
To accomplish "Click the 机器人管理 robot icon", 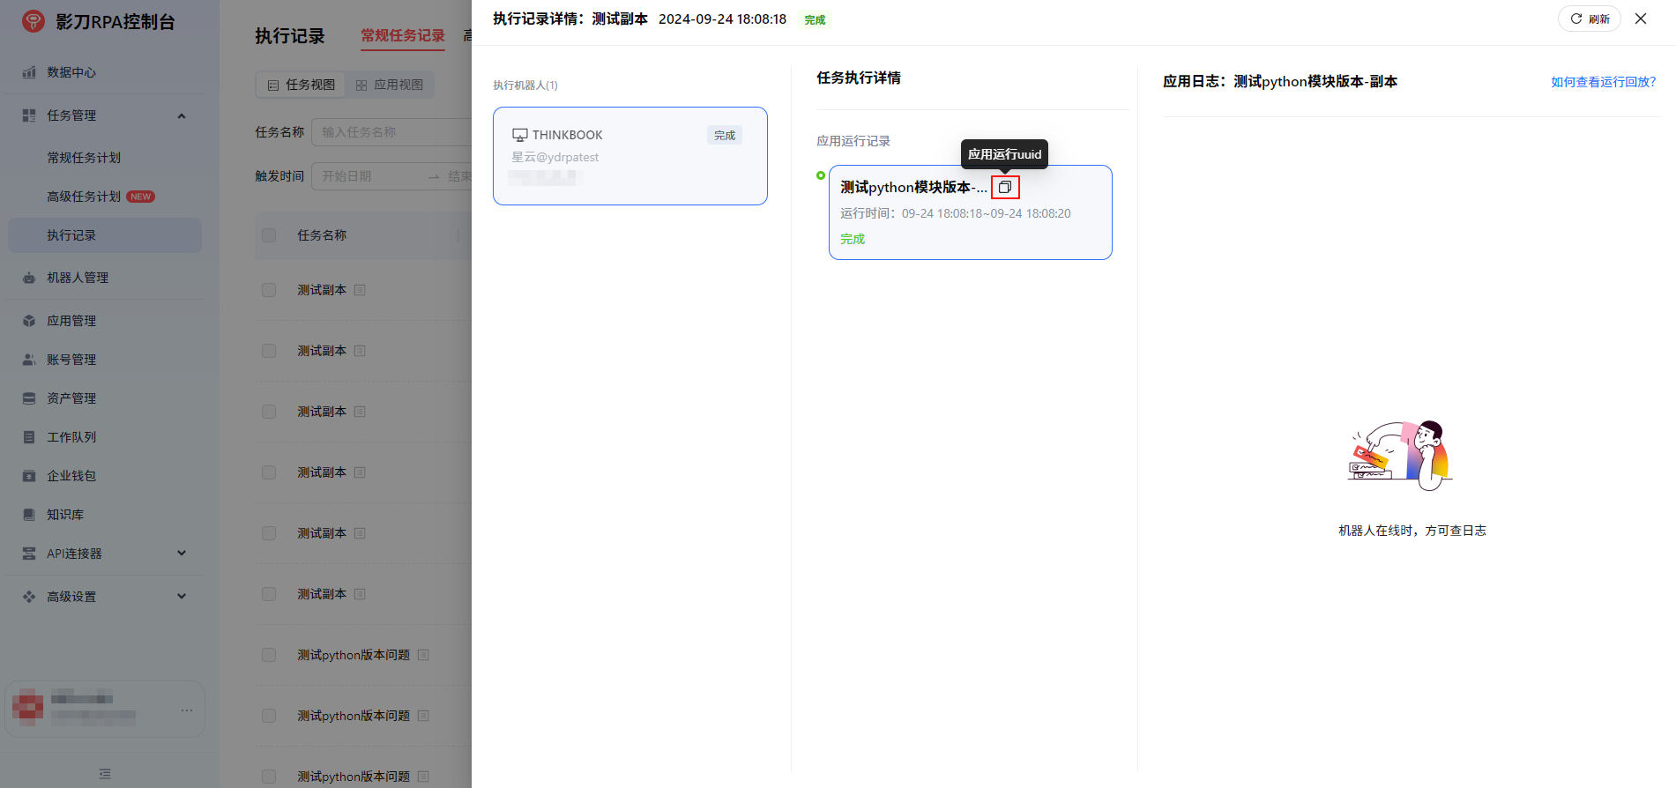I will pyautogui.click(x=29, y=278).
